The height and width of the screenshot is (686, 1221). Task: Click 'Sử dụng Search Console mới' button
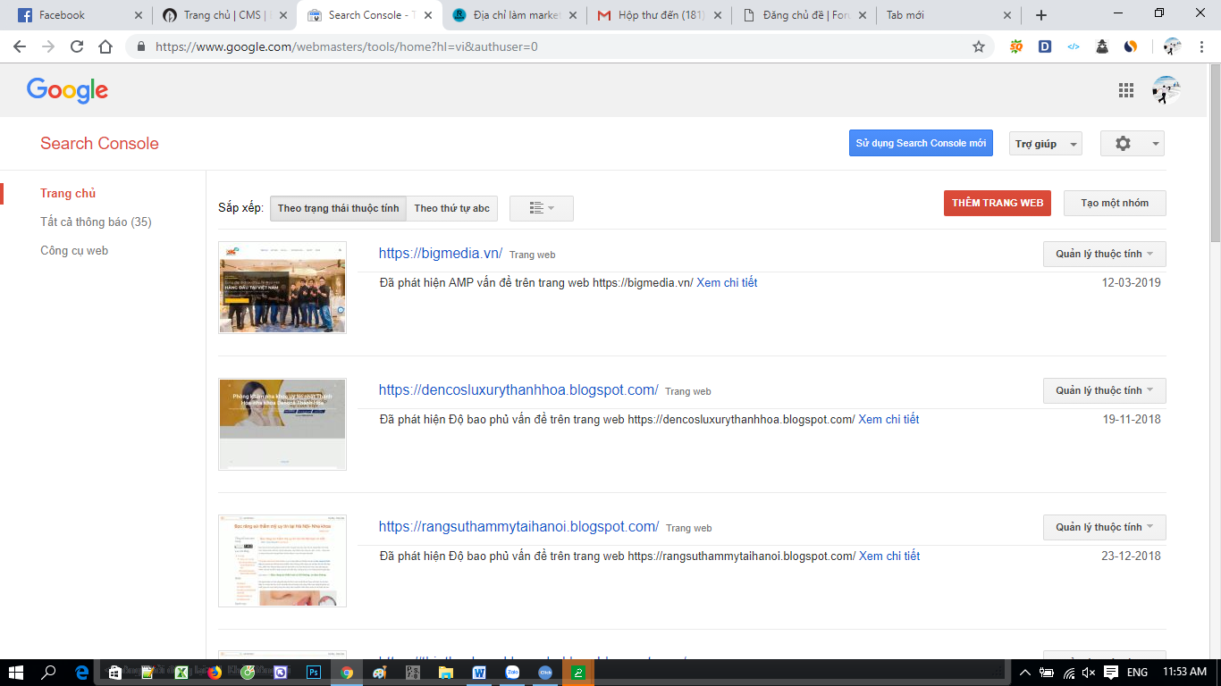[921, 143]
